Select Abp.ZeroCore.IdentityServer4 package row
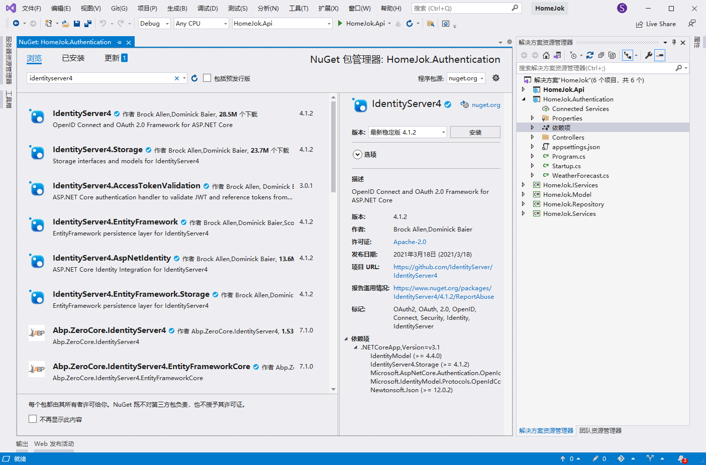This screenshot has width=706, height=465. [x=174, y=335]
